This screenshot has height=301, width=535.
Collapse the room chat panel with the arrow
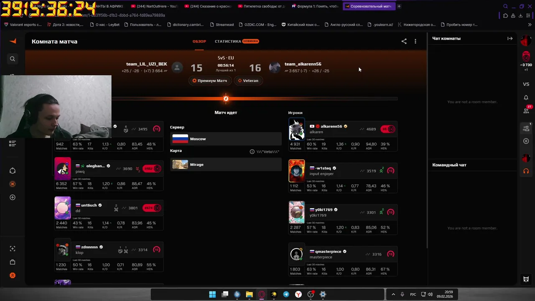click(510, 38)
